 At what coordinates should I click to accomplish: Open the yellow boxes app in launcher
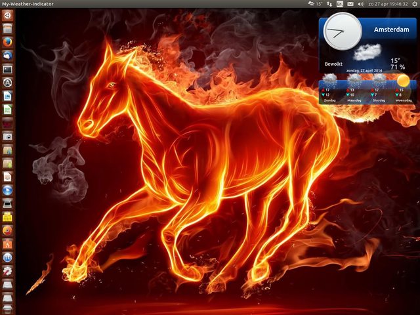[7, 217]
